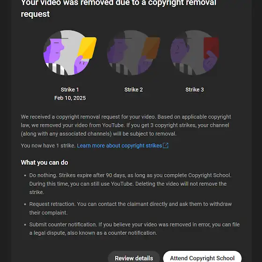Click the Feb 10, 2025 strike date
The image size is (262, 262).
point(70,98)
